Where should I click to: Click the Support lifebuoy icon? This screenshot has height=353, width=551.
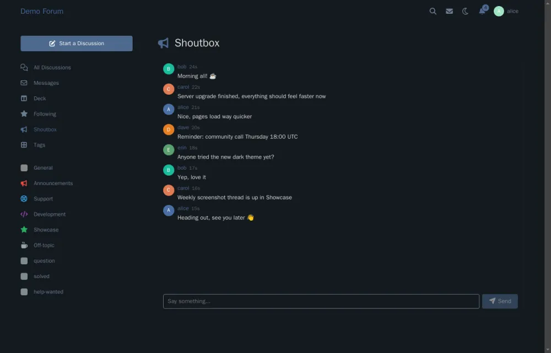click(x=24, y=199)
